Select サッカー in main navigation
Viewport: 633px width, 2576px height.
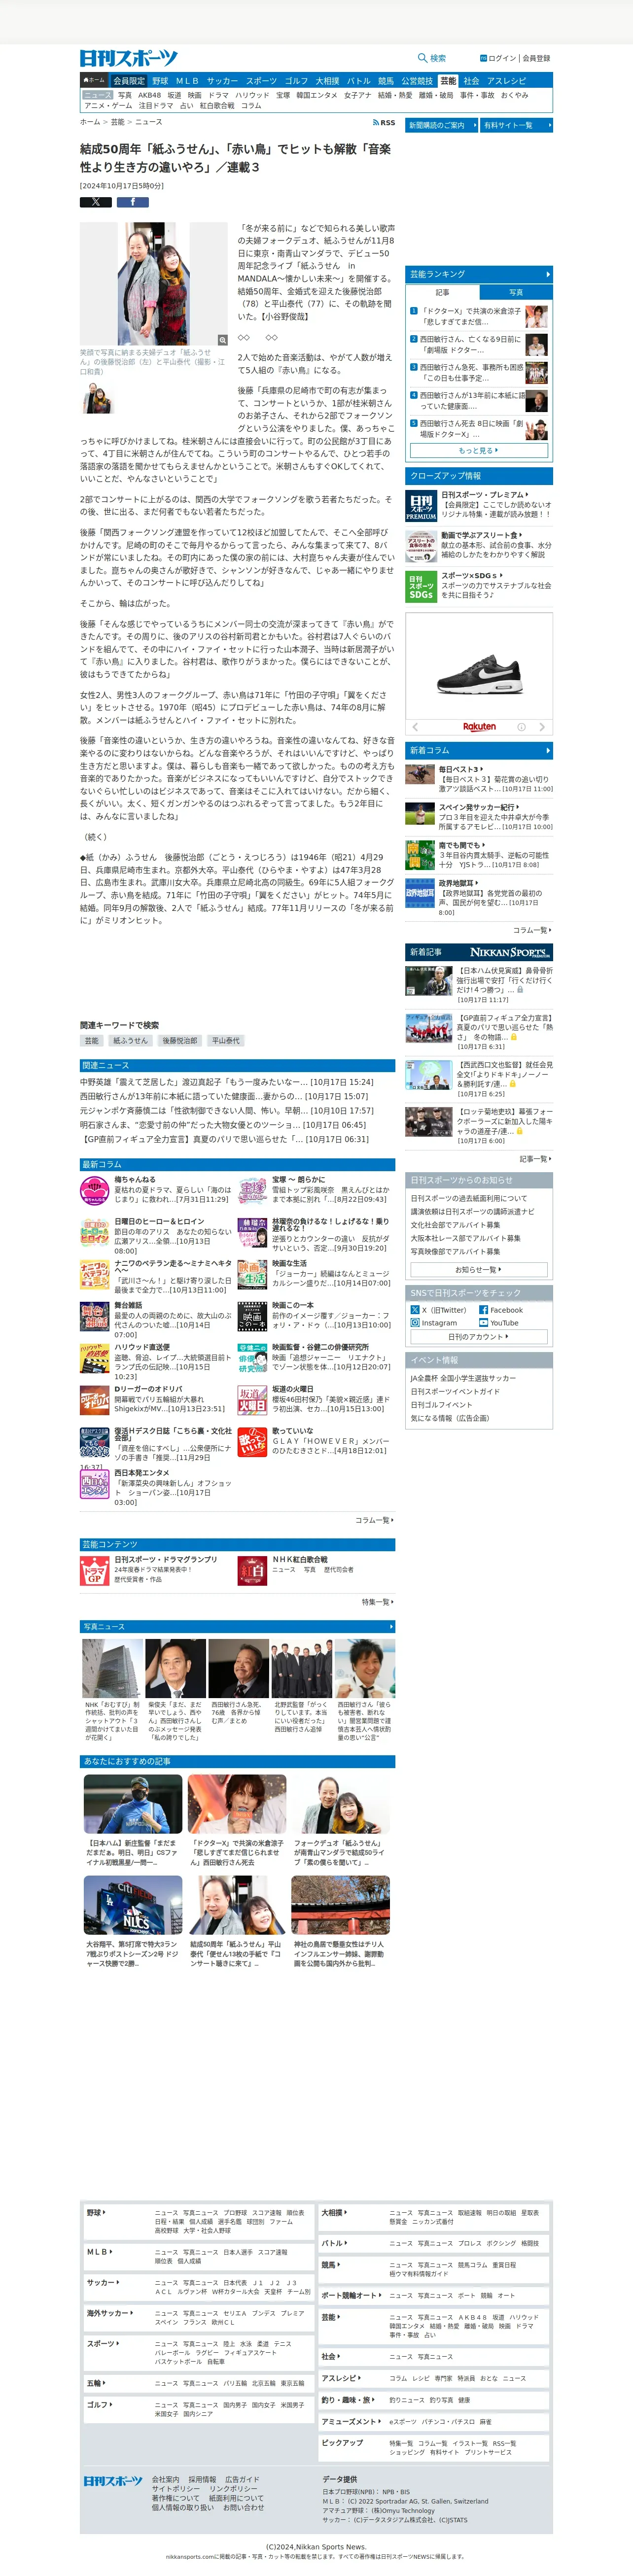click(222, 81)
